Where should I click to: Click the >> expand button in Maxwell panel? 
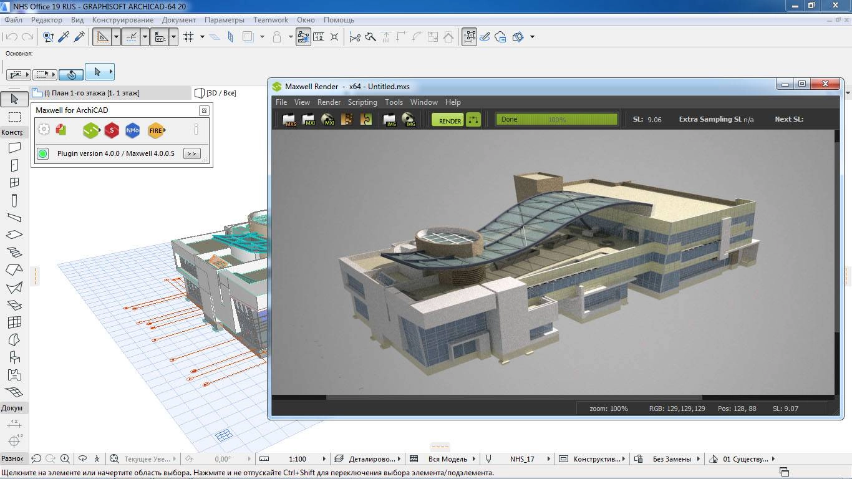[191, 153]
